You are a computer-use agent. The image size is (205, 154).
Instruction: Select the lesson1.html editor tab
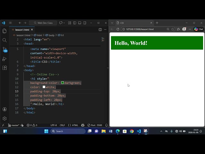pyautogui.click(x=22, y=30)
